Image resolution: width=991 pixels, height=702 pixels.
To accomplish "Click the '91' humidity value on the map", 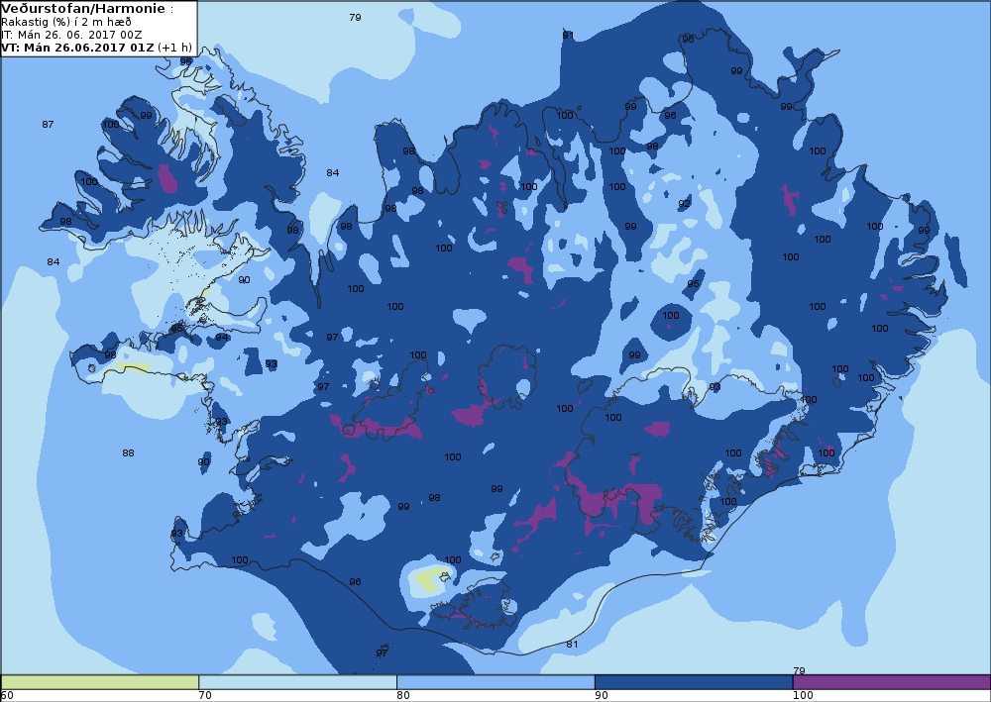I will pos(568,36).
